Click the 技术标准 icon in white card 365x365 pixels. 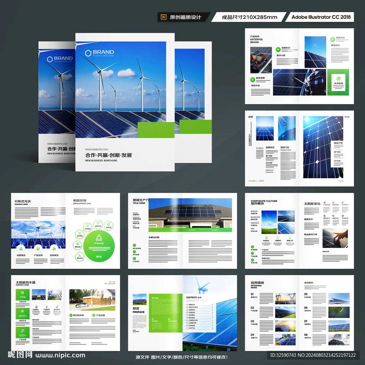338,78
